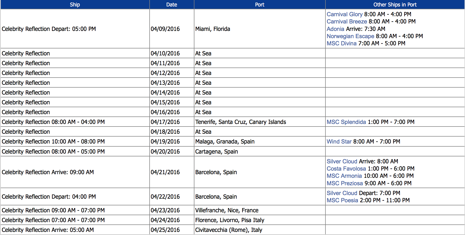Open the Adonia ship link
The height and width of the screenshot is (235, 465).
[335, 29]
